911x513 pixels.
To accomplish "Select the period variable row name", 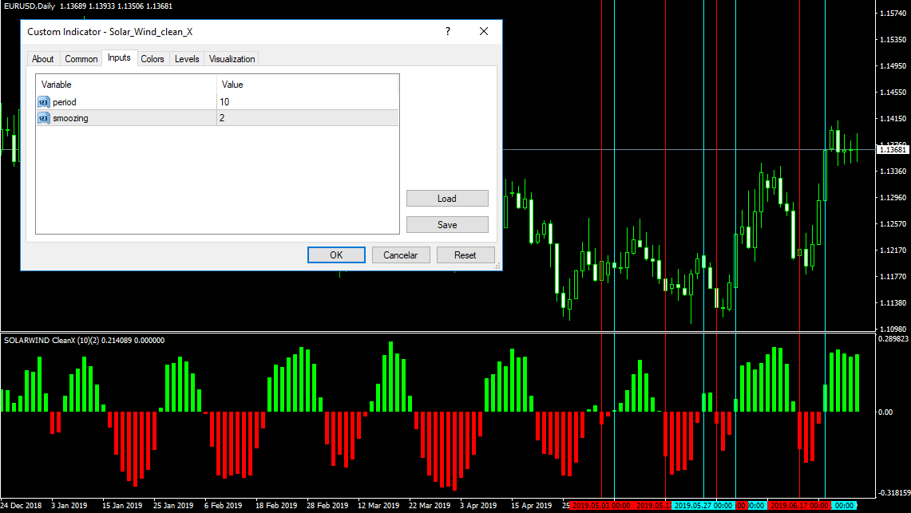I will pyautogui.click(x=65, y=102).
